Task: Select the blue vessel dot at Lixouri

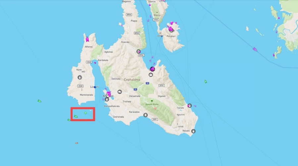Action: click(x=95, y=87)
